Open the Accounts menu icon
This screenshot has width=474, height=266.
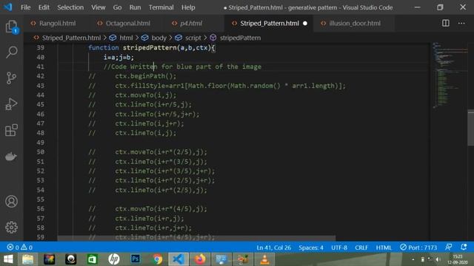[12, 202]
